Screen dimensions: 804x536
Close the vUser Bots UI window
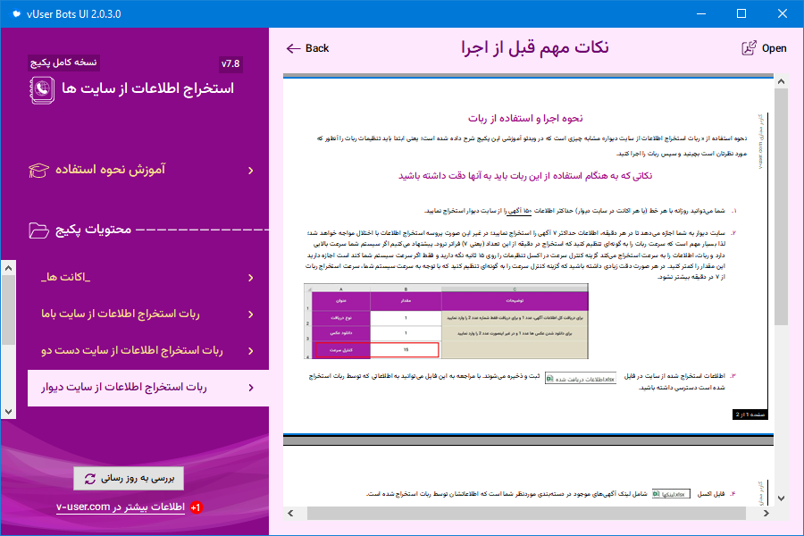point(783,14)
